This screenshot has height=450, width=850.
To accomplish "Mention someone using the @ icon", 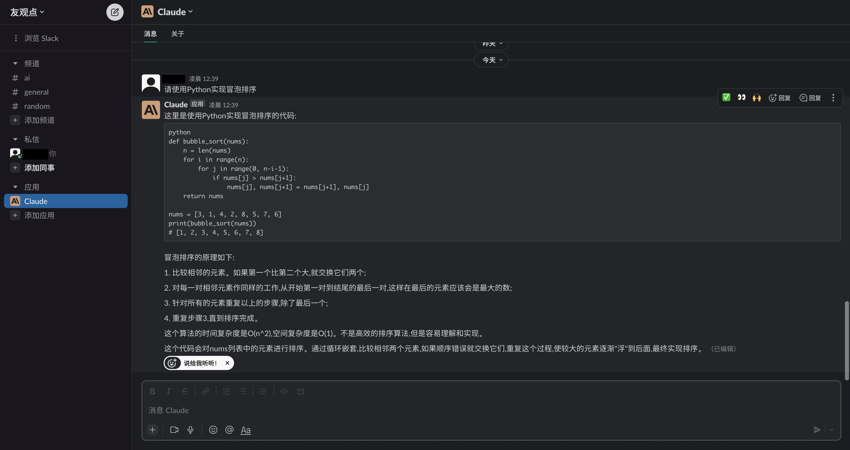I will (x=229, y=430).
